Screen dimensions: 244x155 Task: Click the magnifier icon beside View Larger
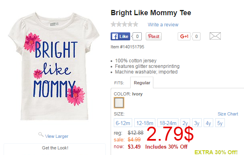coord(41,135)
